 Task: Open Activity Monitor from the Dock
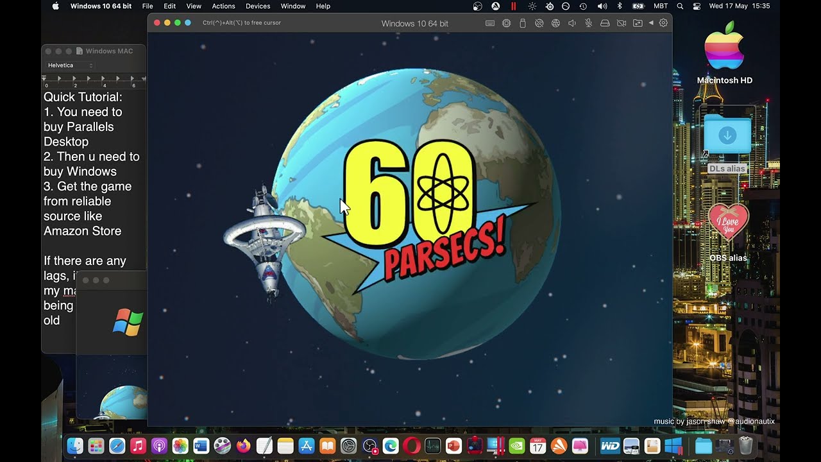coord(432,445)
